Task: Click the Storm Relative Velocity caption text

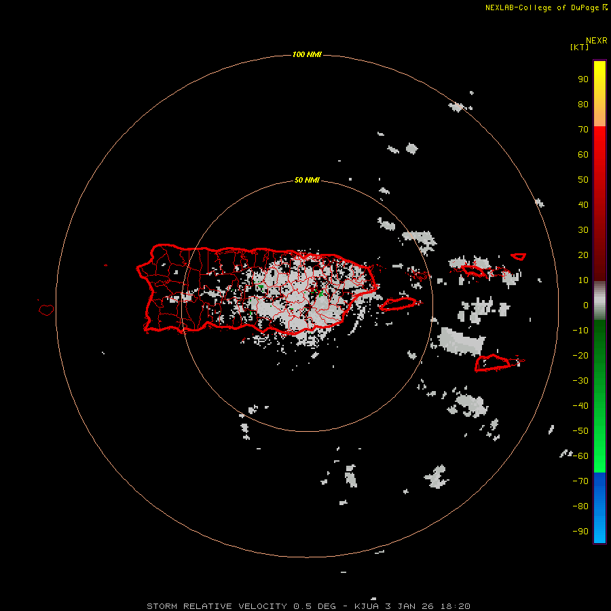Action: pos(308,606)
